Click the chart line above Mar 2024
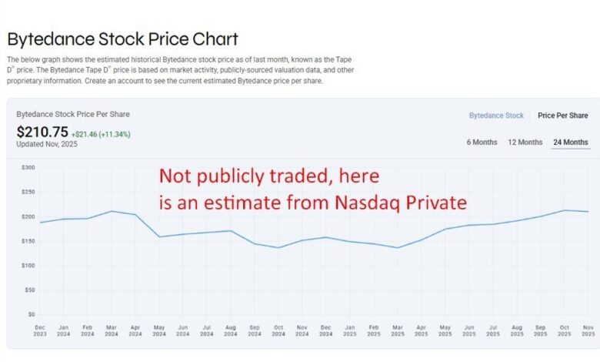This screenshot has width=600, height=362. (x=112, y=211)
